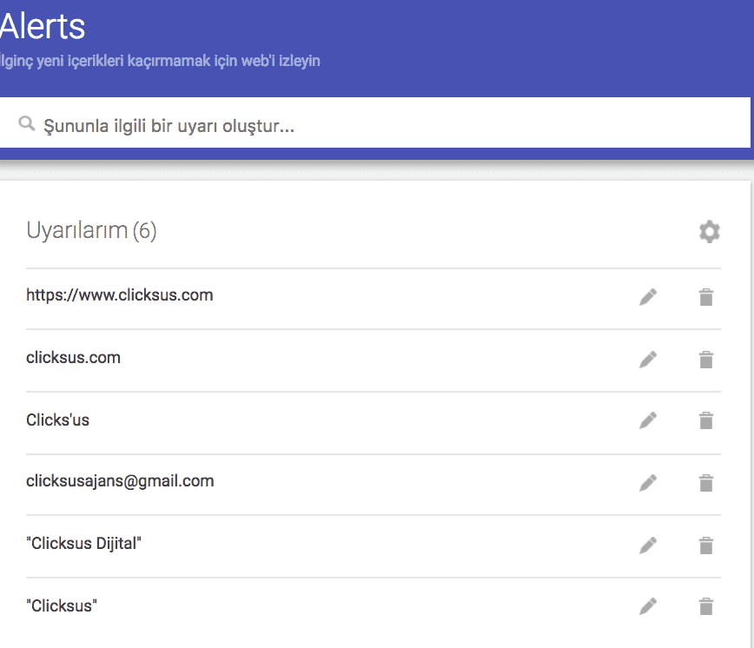
Task: Edit the clicksusajans@gmail.com alert
Action: click(648, 482)
